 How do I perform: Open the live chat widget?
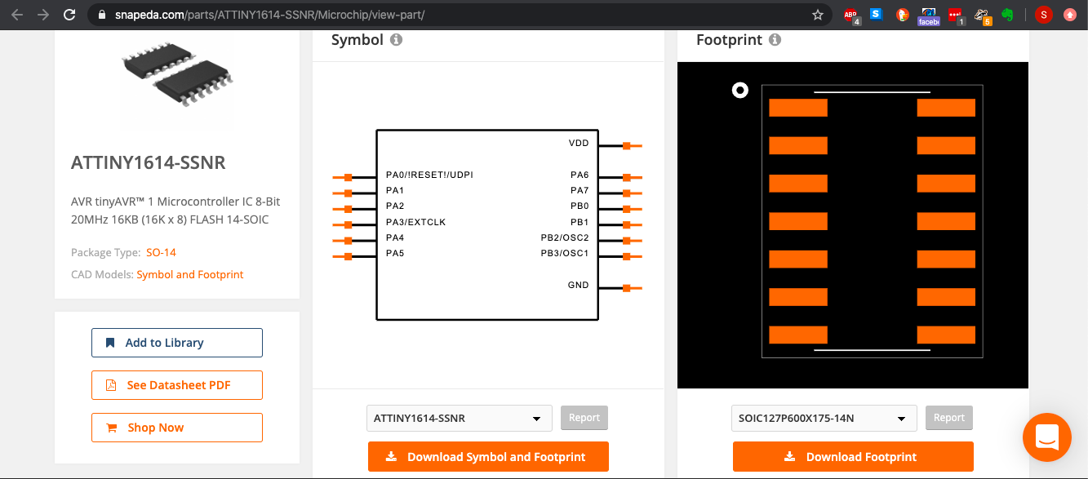tap(1046, 438)
